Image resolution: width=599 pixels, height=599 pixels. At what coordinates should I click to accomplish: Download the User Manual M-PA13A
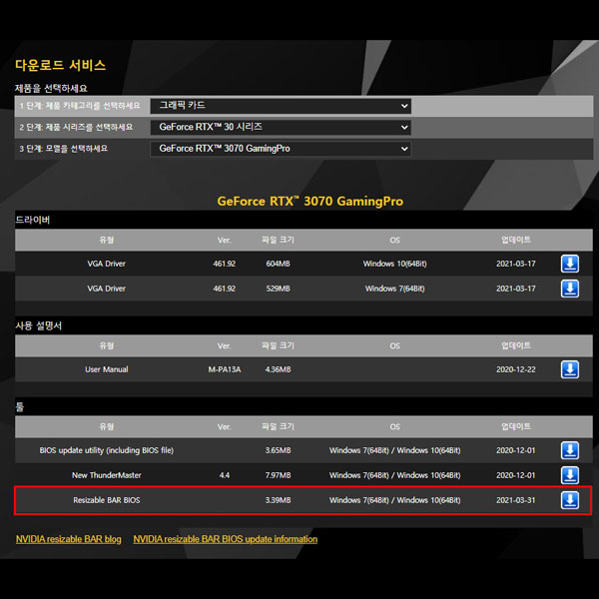[570, 369]
